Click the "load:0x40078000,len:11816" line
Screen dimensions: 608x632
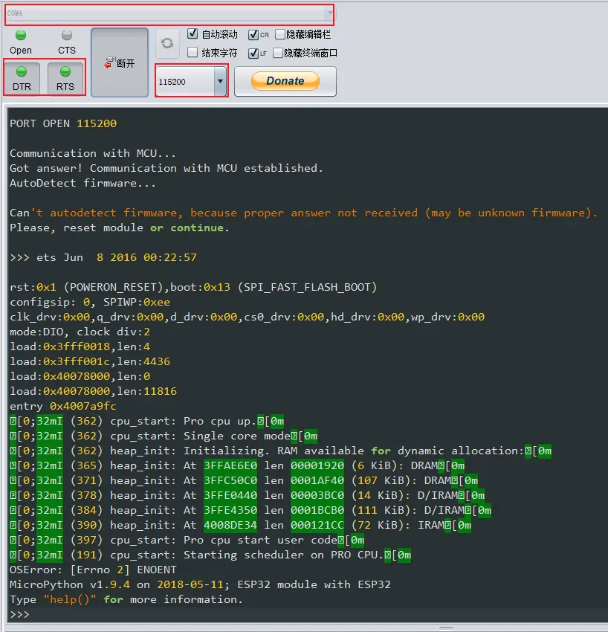coord(94,391)
